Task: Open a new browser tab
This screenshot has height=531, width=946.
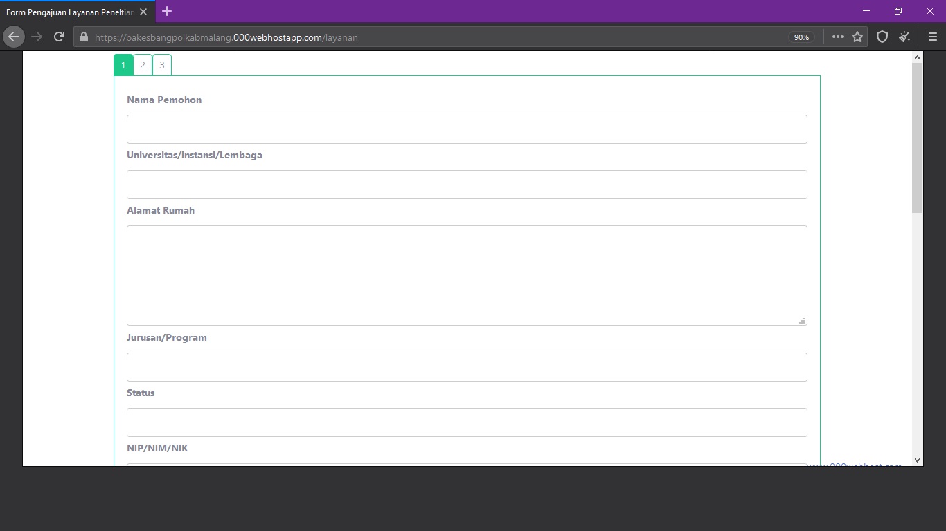Action: (x=167, y=11)
